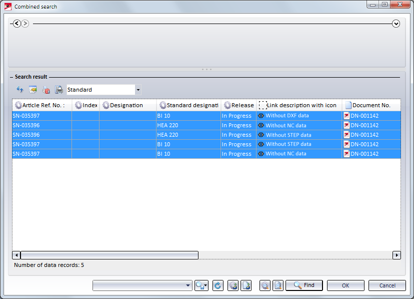The height and width of the screenshot is (299, 414).
Task: Click the horizontal scrollbar right arrow
Action: coord(396,255)
